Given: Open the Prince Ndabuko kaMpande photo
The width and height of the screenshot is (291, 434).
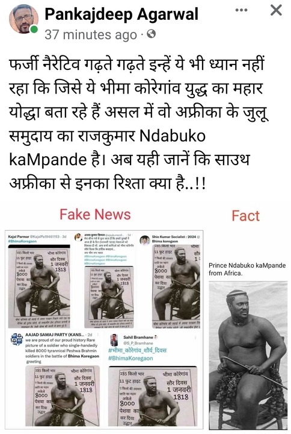Looking at the screenshot, I should 248,355.
